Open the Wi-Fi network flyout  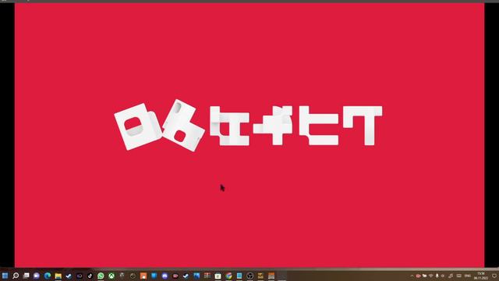pos(430,276)
